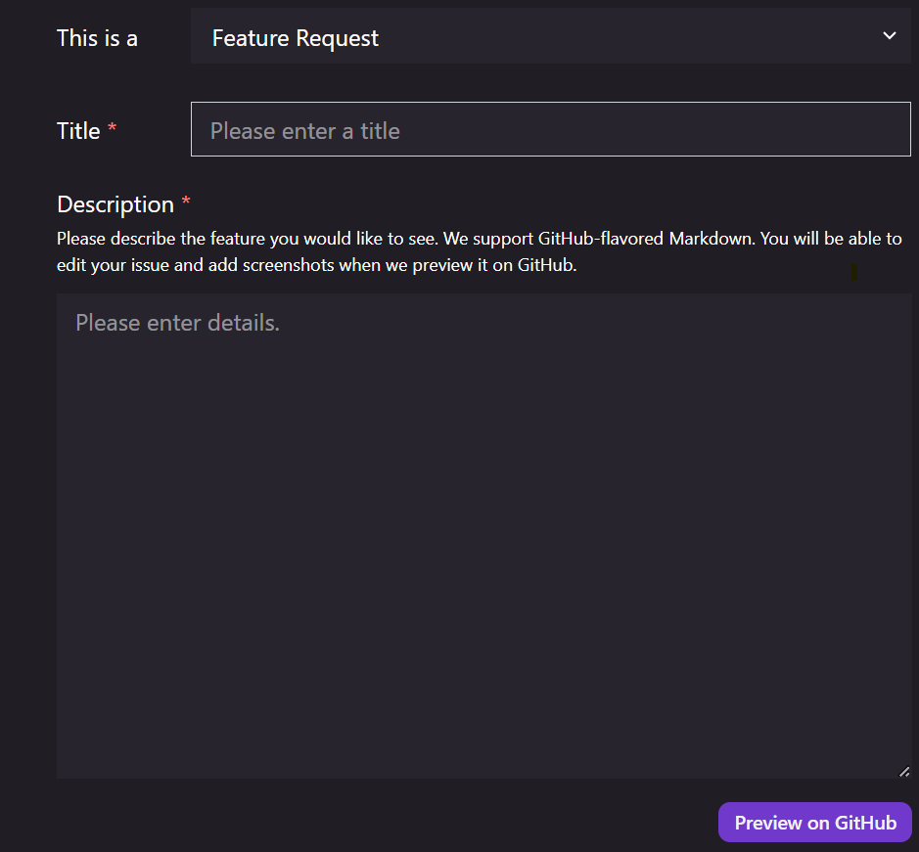Select the "Feature Request" text in the combo box

pos(296,39)
